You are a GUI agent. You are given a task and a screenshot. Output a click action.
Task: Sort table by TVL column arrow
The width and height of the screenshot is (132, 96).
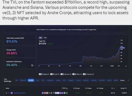[115, 88]
